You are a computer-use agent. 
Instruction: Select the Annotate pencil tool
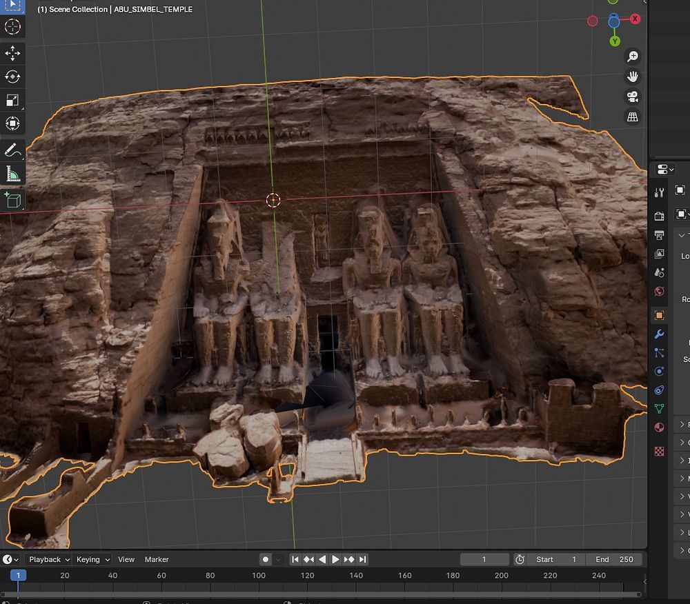coord(12,151)
